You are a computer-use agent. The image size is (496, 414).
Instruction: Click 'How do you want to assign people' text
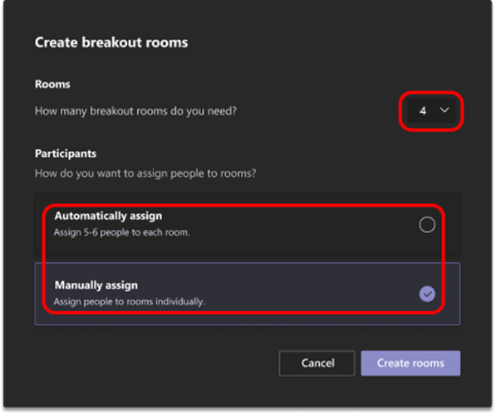tap(145, 173)
